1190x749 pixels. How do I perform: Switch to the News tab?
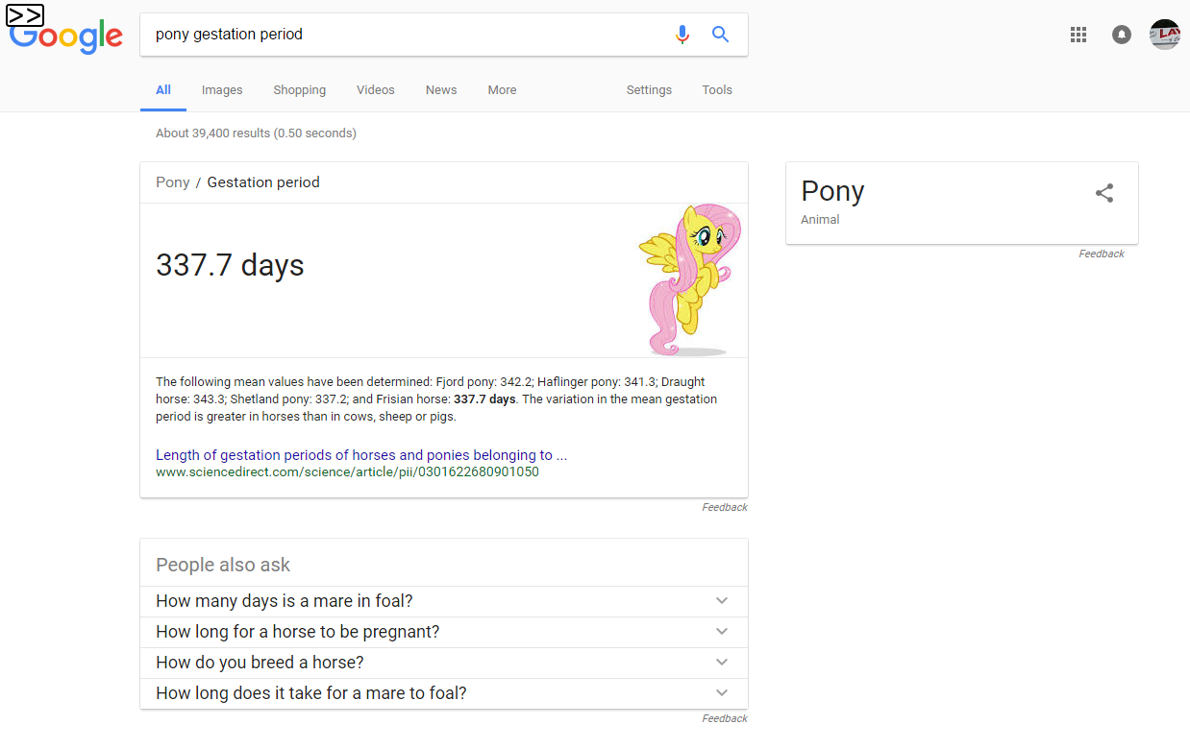coord(441,90)
